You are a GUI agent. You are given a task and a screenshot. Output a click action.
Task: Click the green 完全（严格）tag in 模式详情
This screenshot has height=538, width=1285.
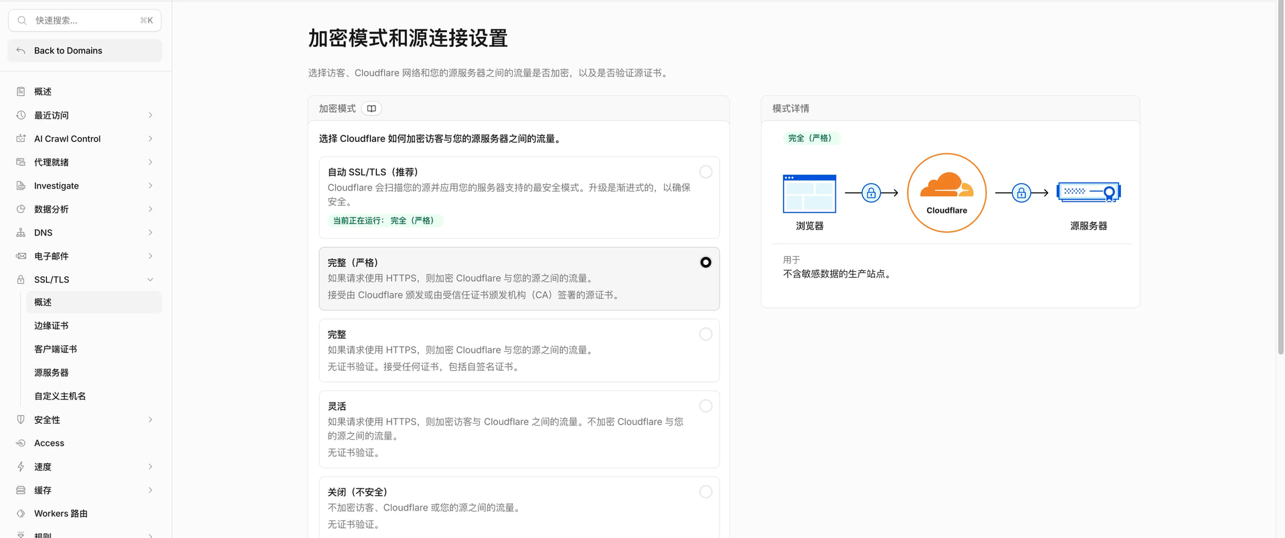click(810, 138)
